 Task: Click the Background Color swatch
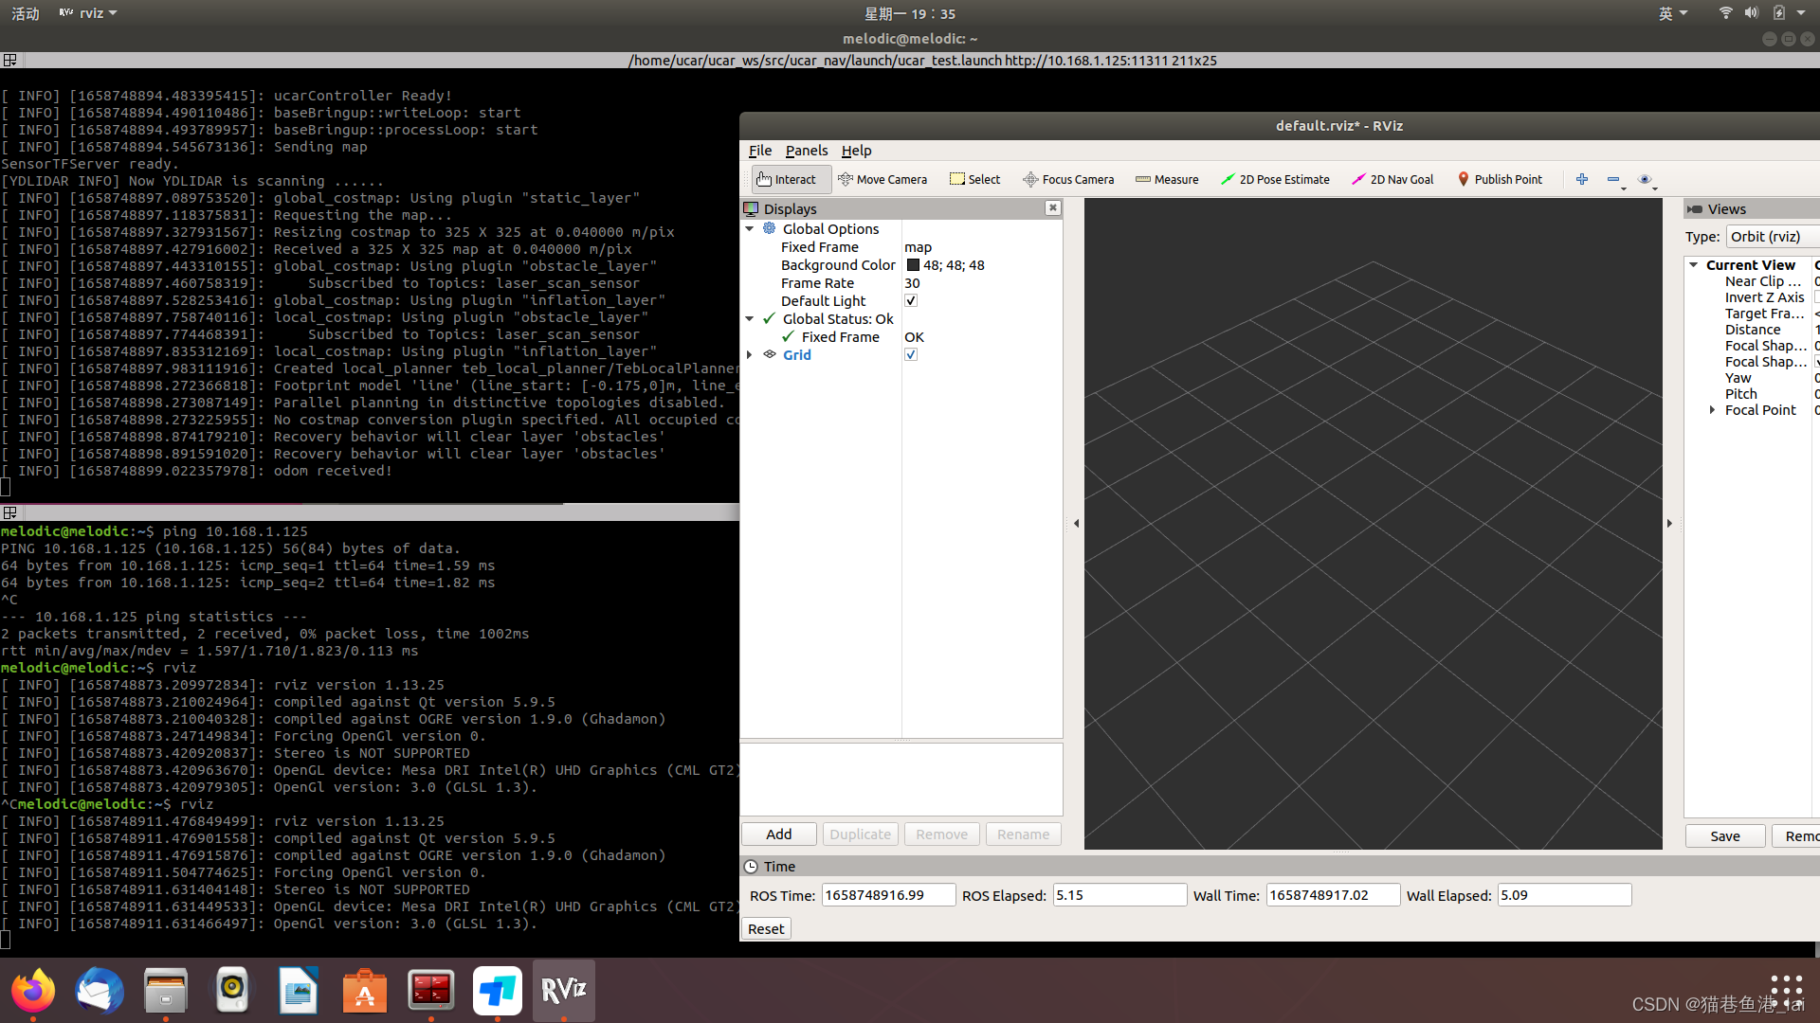914,265
